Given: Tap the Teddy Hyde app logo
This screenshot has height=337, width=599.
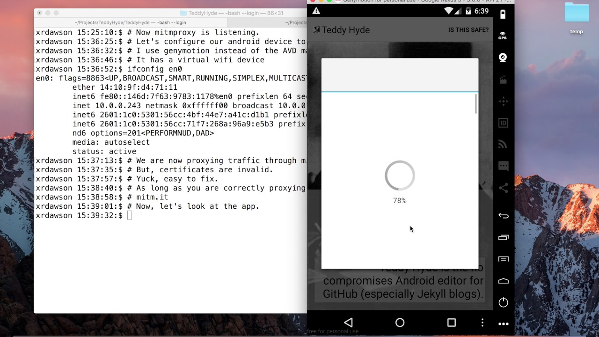Looking at the screenshot, I should (316, 30).
